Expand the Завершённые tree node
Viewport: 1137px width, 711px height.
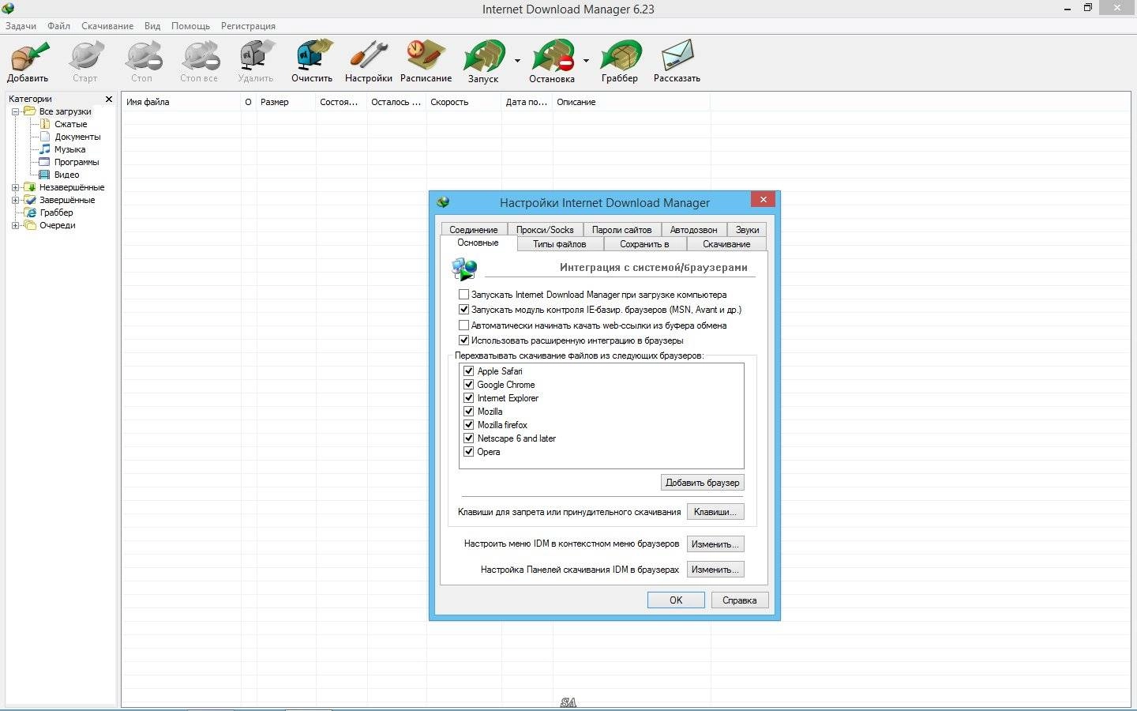(15, 200)
